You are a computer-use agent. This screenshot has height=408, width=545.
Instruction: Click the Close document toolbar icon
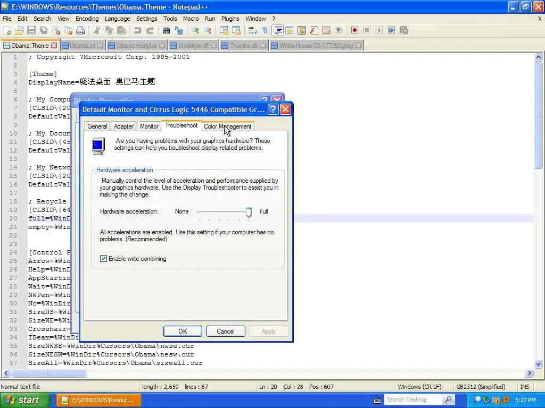click(x=56, y=30)
